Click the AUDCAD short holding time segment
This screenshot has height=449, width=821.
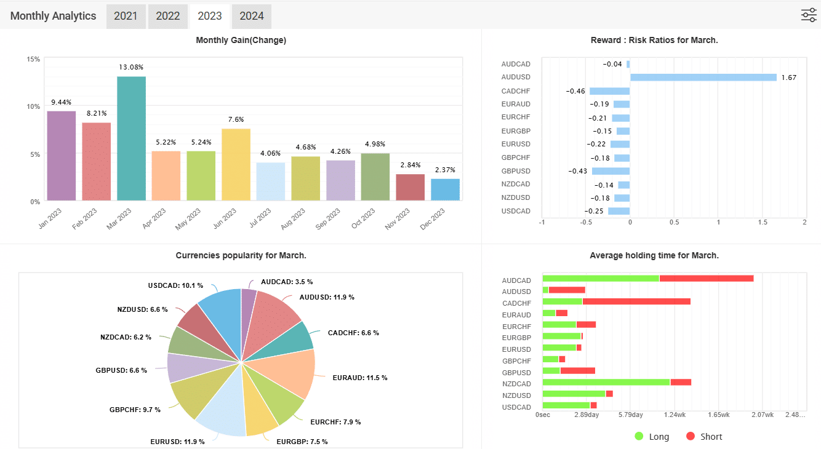(x=706, y=279)
